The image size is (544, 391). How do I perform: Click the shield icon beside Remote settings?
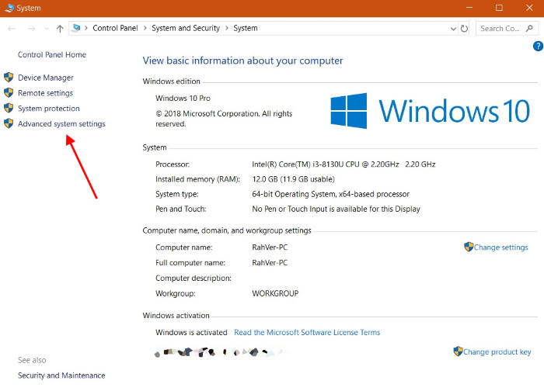coord(9,93)
